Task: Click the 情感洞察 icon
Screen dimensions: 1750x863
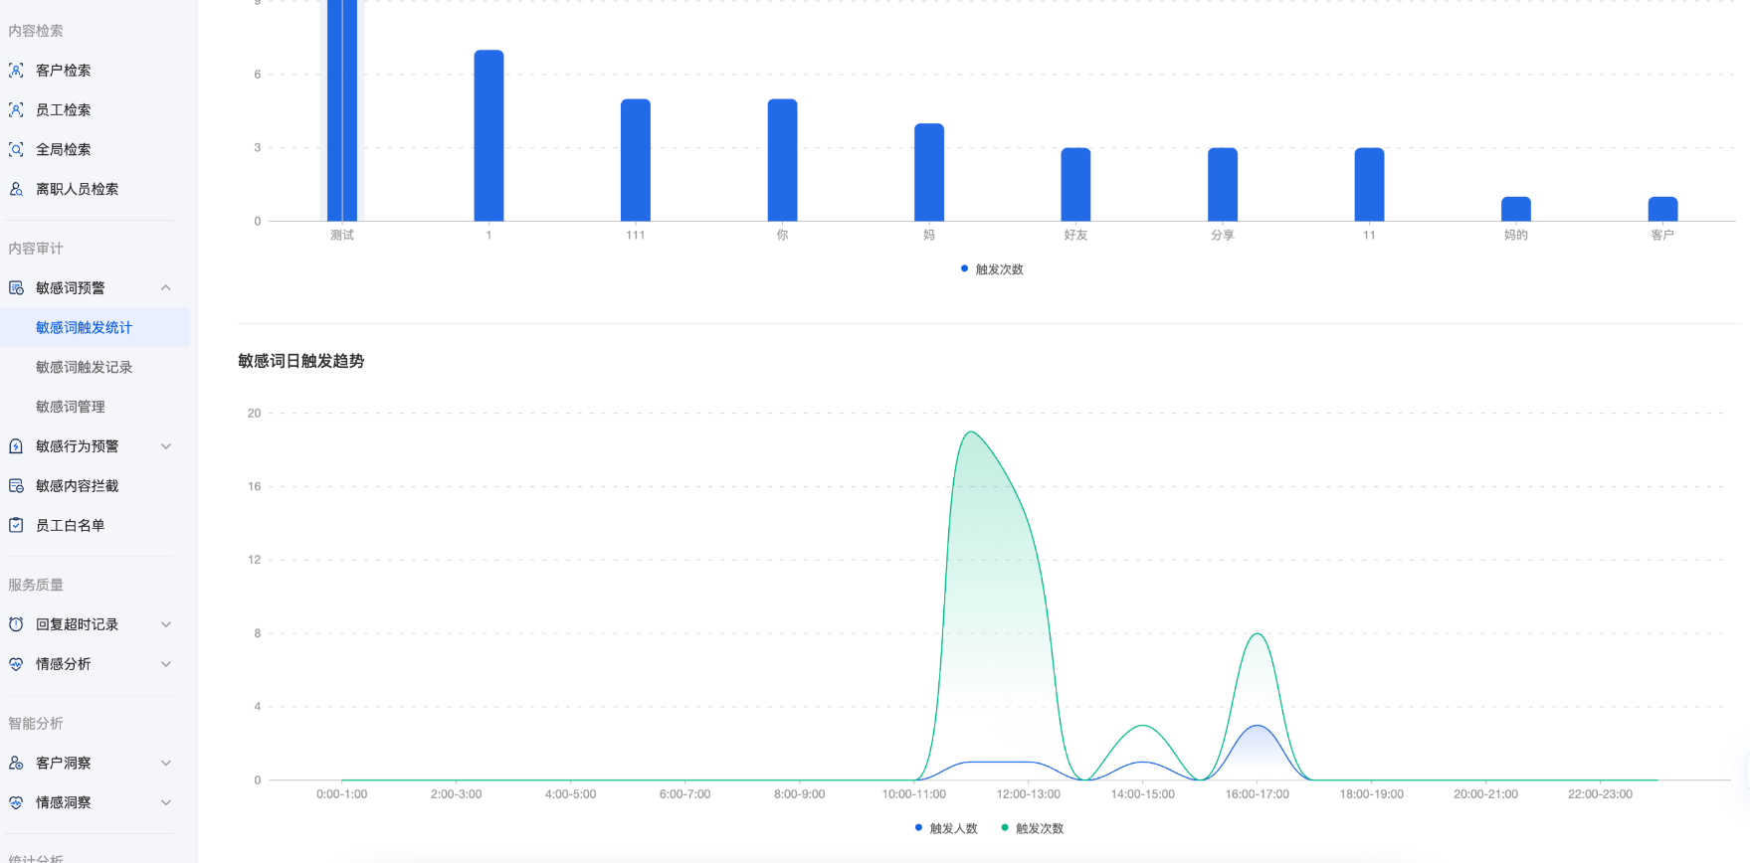Action: coord(16,802)
